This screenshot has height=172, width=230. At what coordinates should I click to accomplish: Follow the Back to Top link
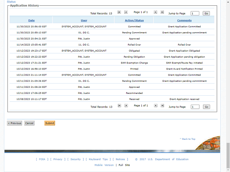(x=188, y=139)
